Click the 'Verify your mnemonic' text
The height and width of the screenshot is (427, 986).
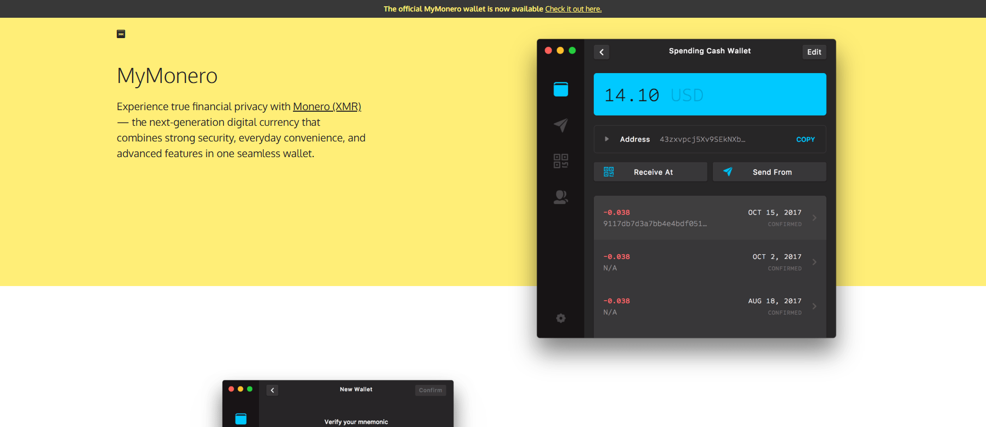pos(356,422)
